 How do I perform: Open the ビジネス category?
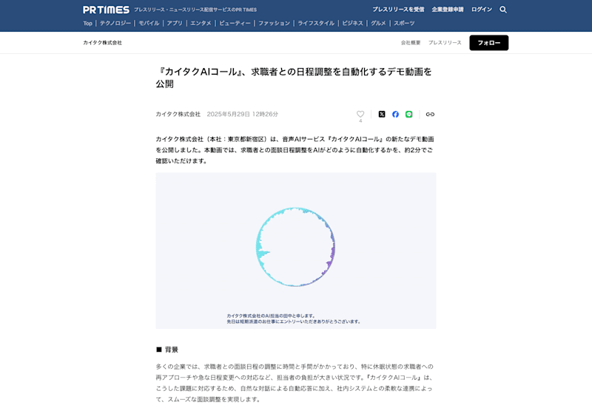[x=352, y=24]
